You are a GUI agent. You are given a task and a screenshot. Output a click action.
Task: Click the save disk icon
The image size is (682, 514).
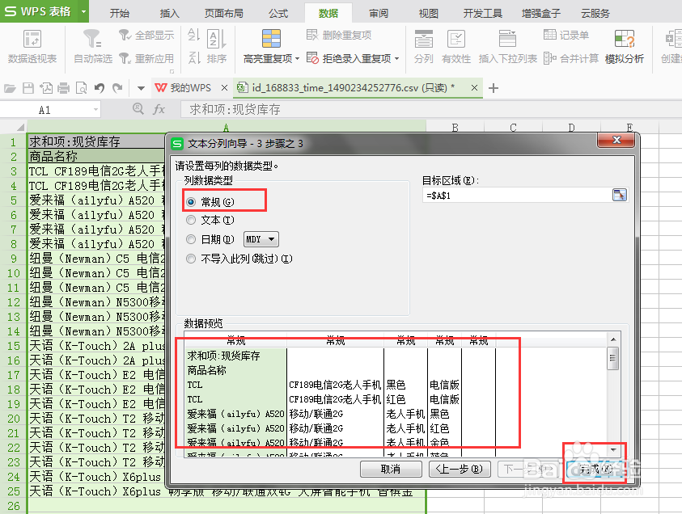28,88
